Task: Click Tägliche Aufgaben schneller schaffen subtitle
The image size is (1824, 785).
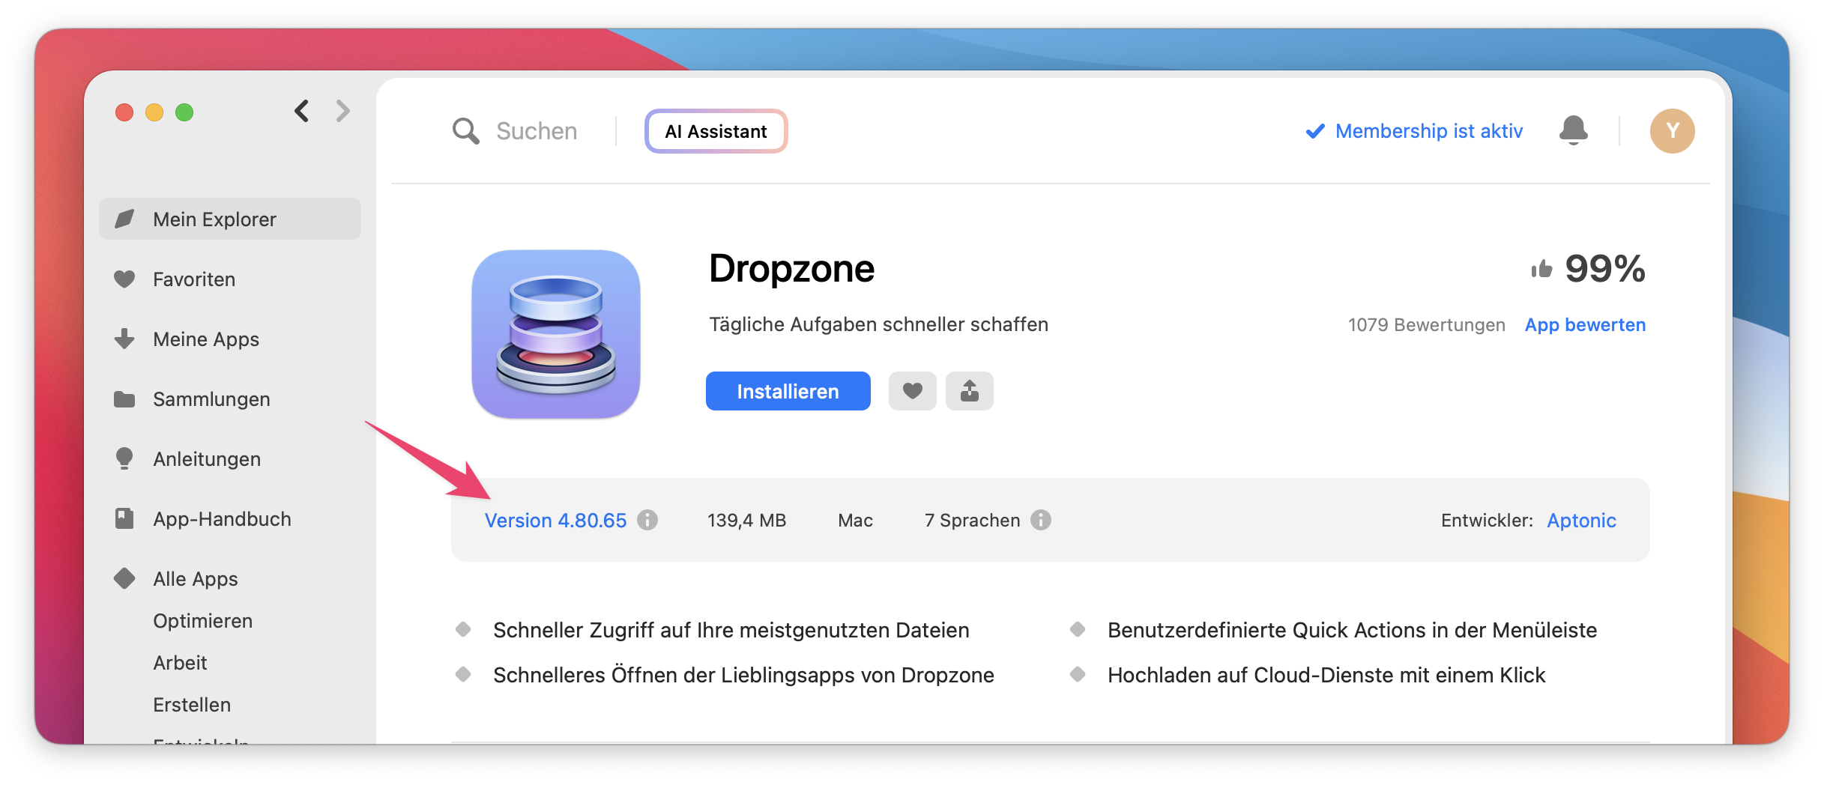Action: [878, 324]
